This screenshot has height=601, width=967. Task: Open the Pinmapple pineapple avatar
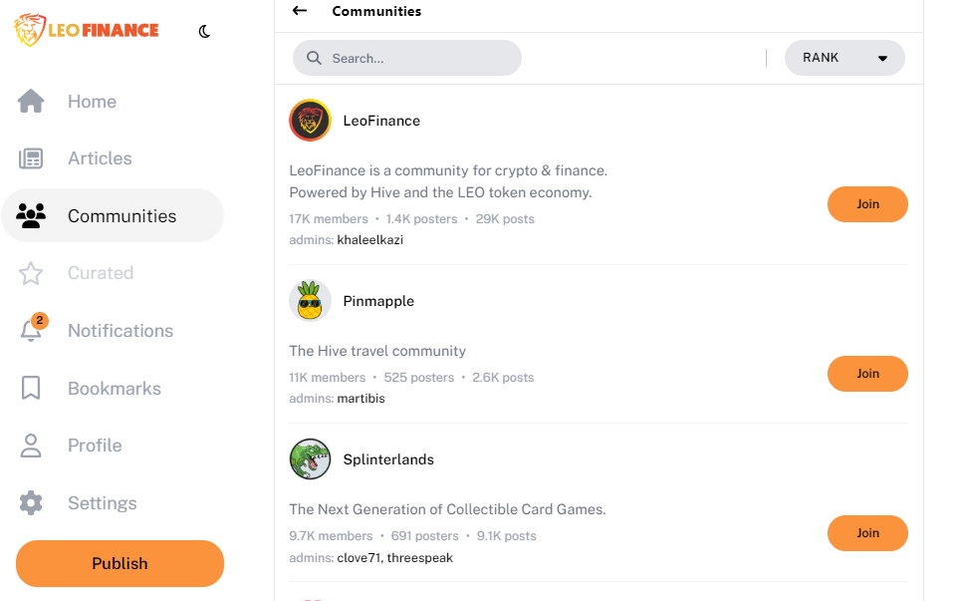[x=310, y=301]
